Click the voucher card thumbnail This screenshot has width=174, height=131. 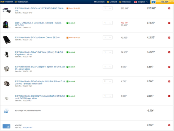[x=7, y=126]
